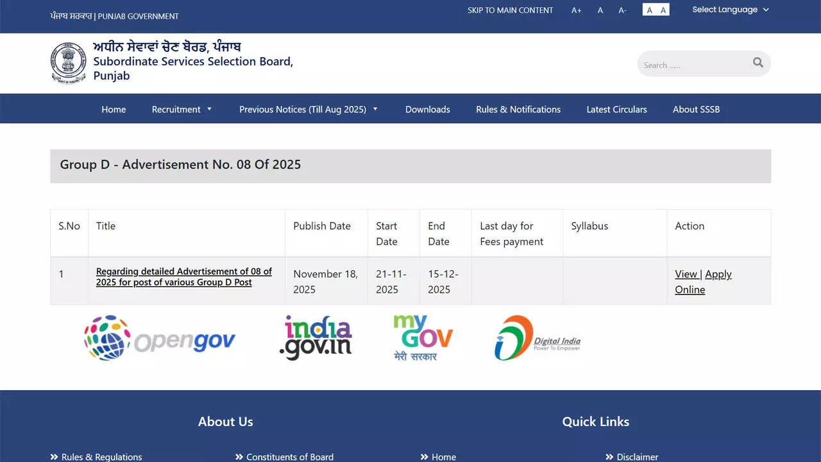Switch to the white contrast theme
821x462 pixels.
click(649, 10)
